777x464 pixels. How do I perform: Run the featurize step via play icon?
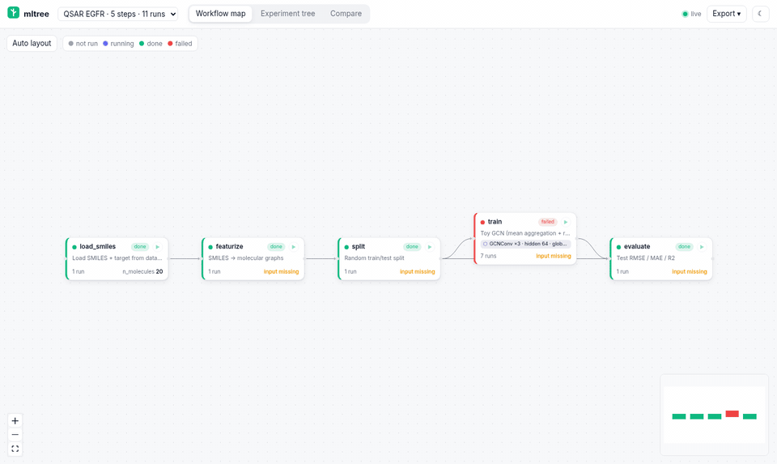[x=293, y=247]
